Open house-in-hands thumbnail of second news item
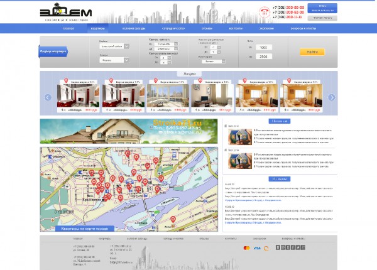The height and width of the screenshot is (270, 377). [x=240, y=161]
